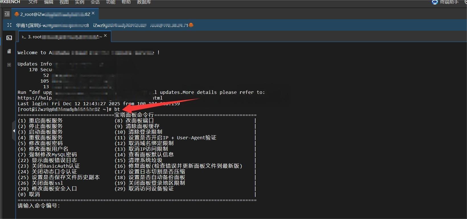
Task: Close the 2_root@iZw session tab
Action: tap(93, 13)
